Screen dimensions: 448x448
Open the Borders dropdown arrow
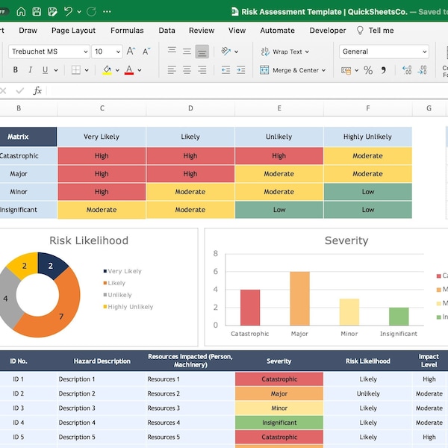87,70
